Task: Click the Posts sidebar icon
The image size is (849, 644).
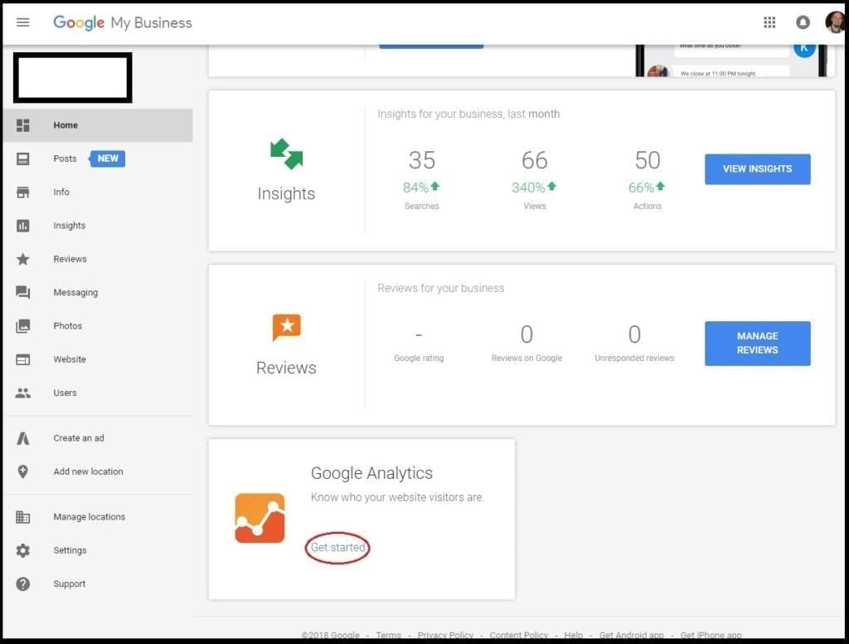Action: point(22,159)
